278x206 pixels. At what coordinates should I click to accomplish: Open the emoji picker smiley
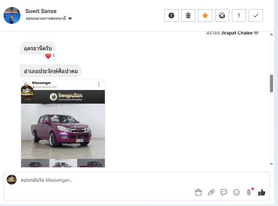(236, 192)
